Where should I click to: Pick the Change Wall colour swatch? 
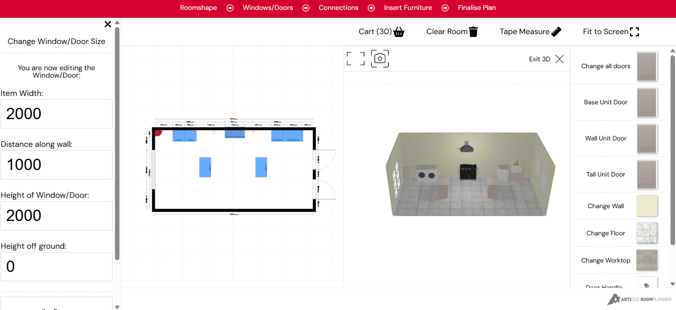pos(647,206)
